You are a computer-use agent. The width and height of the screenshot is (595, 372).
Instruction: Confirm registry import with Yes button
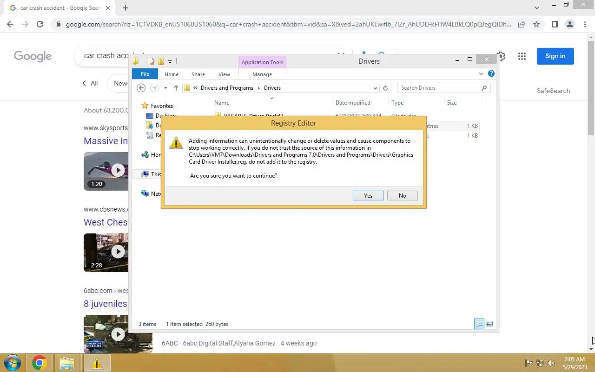368,196
